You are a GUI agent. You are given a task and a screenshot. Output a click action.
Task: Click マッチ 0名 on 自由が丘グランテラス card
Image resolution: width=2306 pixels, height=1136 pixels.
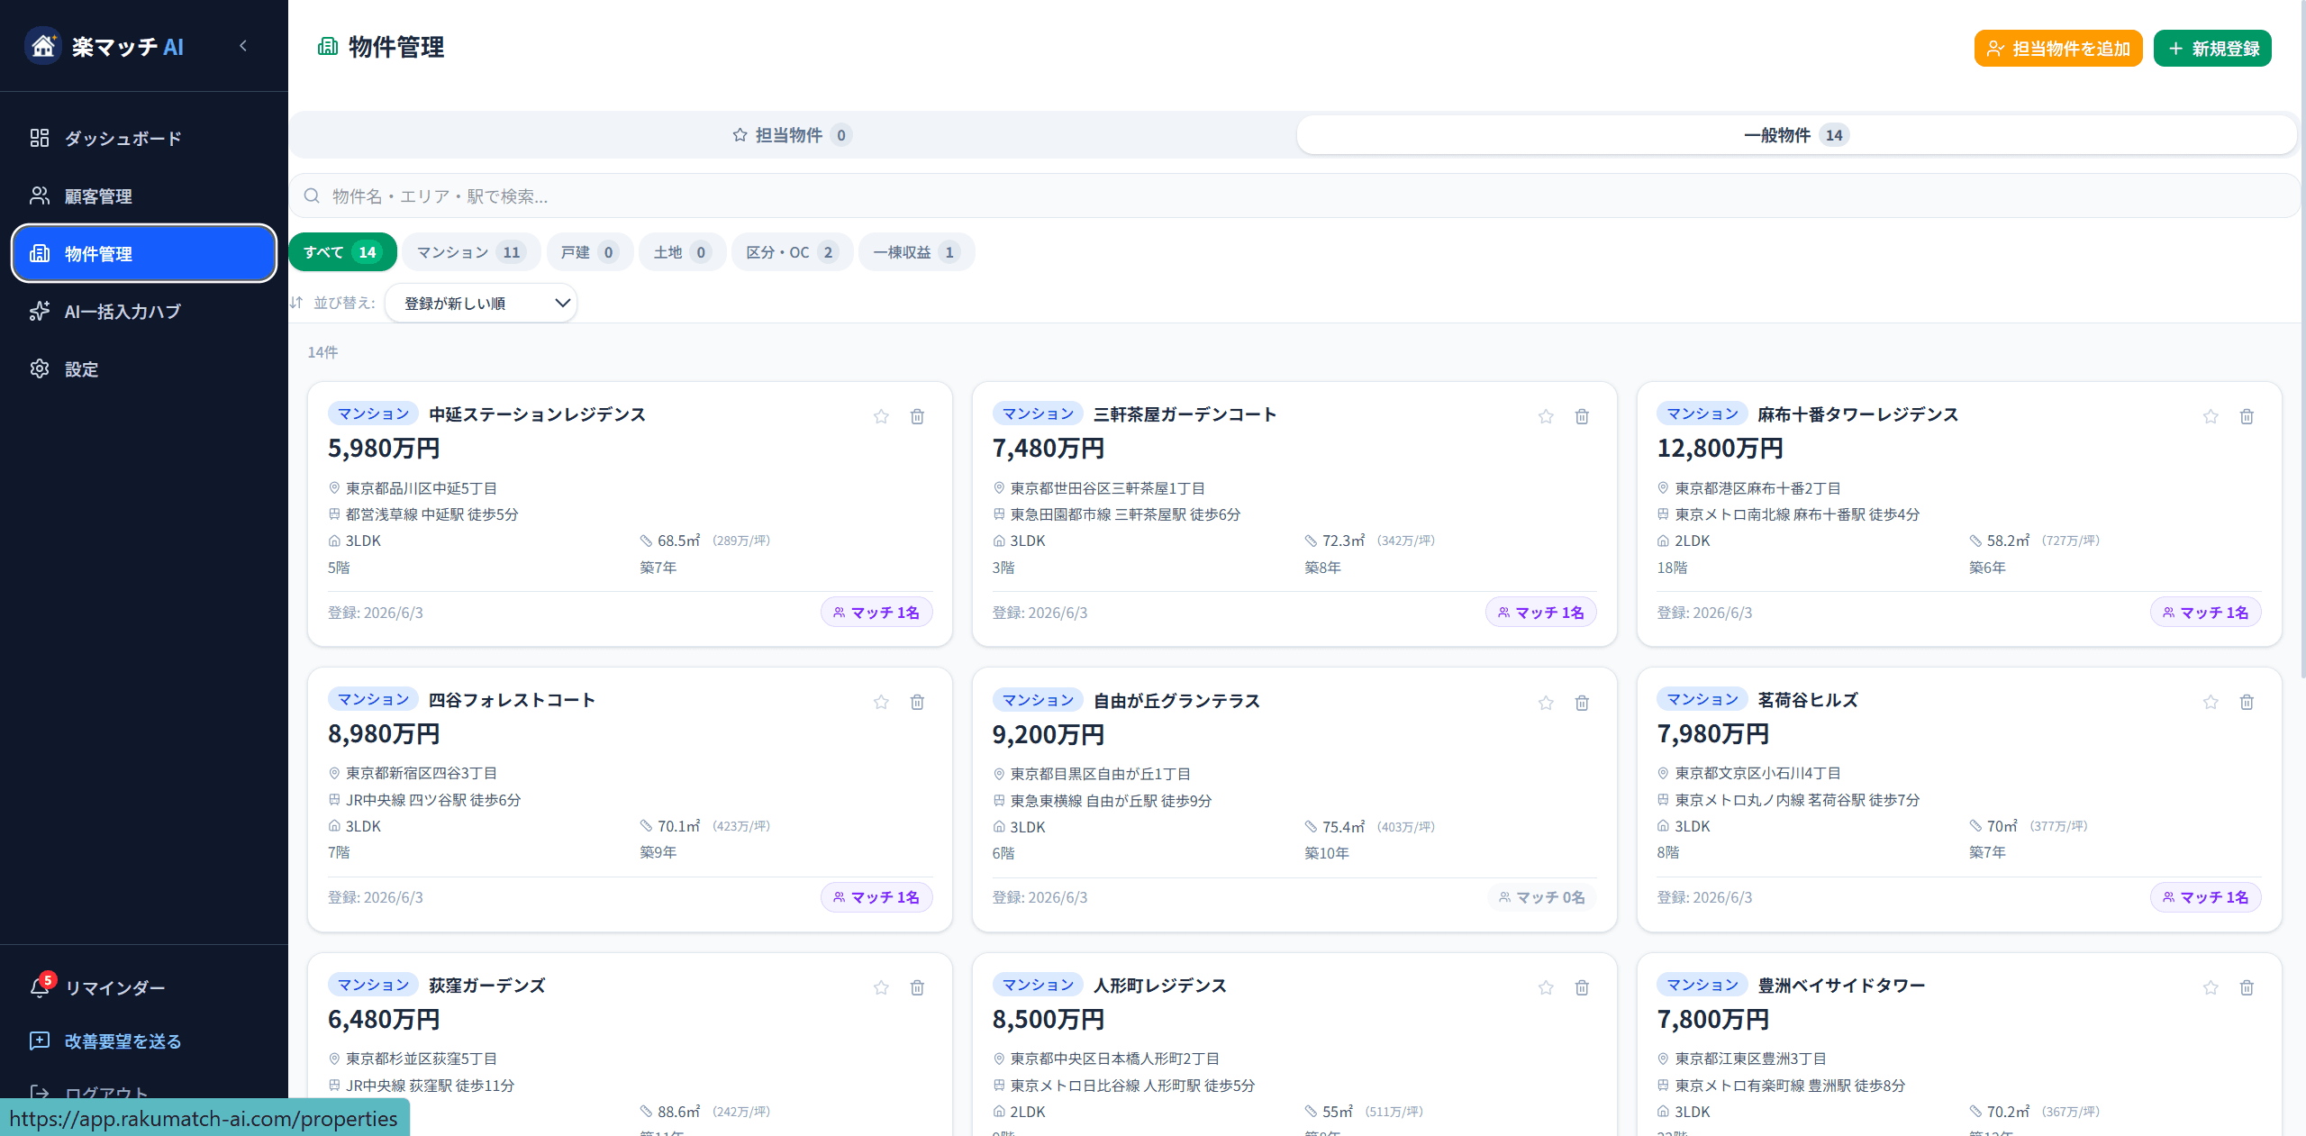coord(1541,897)
